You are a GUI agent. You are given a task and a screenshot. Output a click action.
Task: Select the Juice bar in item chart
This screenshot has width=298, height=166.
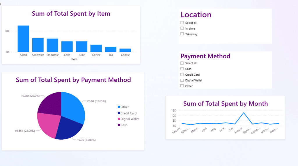point(81,47)
